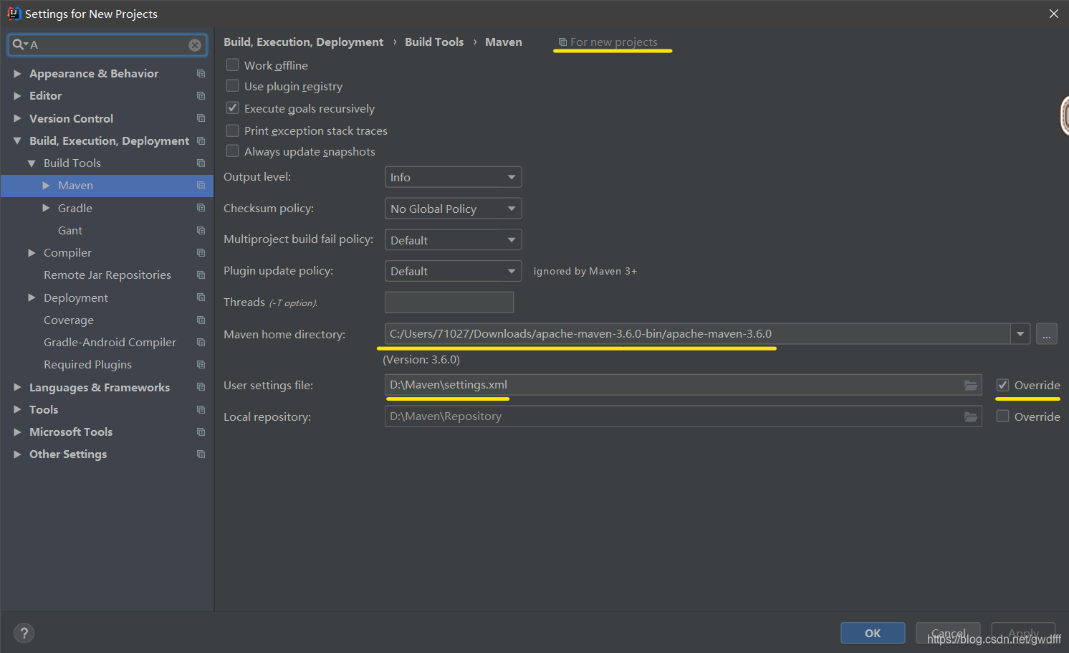The image size is (1069, 653).
Task: Expand Appearance & Behavior arrow
Action: [17, 74]
